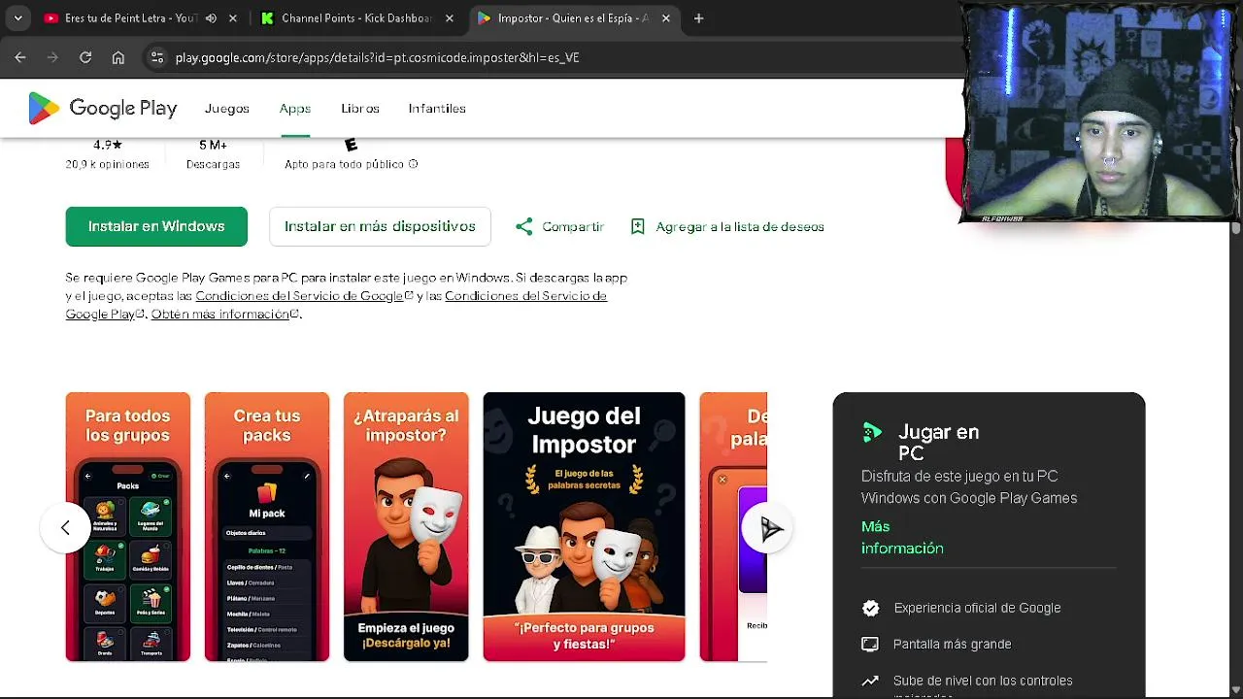Click the Experiencia oficial de Google badge icon
The width and height of the screenshot is (1243, 699).
click(871, 608)
